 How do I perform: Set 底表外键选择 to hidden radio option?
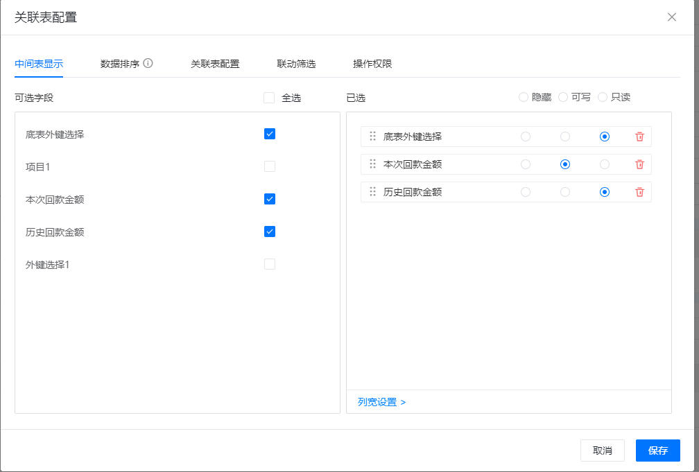pyautogui.click(x=526, y=137)
